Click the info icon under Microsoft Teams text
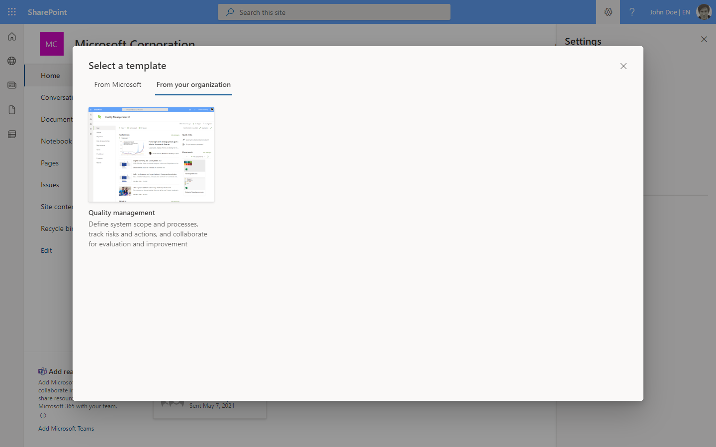Viewport: 716px width, 447px height. (43, 416)
